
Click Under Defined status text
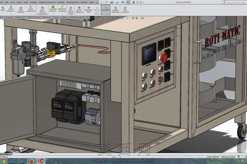click(x=213, y=157)
